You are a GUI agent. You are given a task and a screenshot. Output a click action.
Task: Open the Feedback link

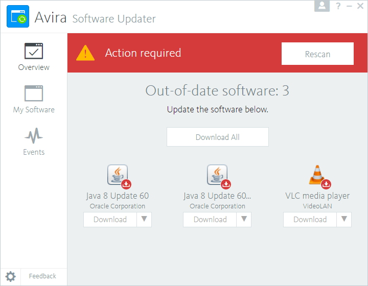[42, 276]
